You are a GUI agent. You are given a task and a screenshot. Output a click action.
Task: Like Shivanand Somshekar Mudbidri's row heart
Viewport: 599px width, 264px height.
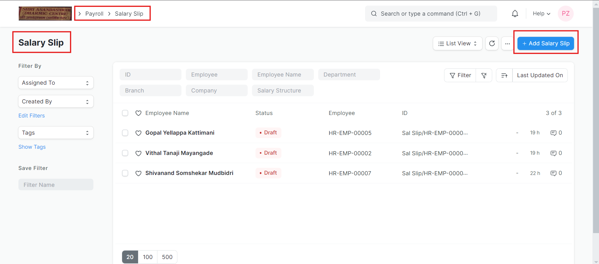coord(138,173)
